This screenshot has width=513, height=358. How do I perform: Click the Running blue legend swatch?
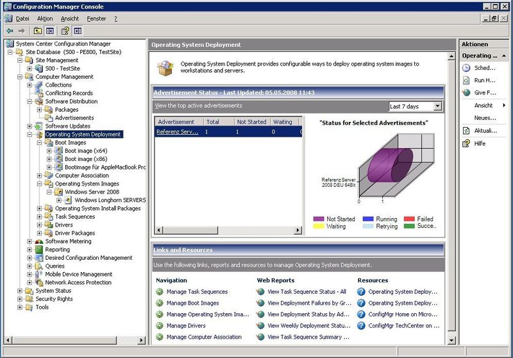[368, 219]
